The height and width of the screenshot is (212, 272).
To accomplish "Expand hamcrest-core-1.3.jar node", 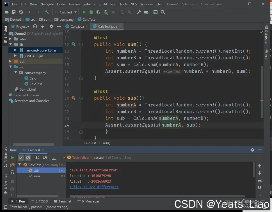I will [15, 50].
